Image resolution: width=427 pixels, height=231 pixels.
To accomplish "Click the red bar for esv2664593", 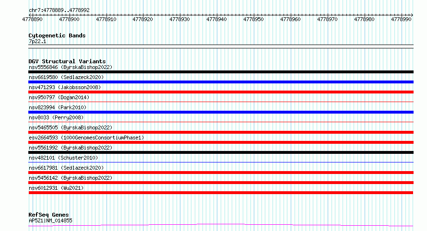I will 221,142.
